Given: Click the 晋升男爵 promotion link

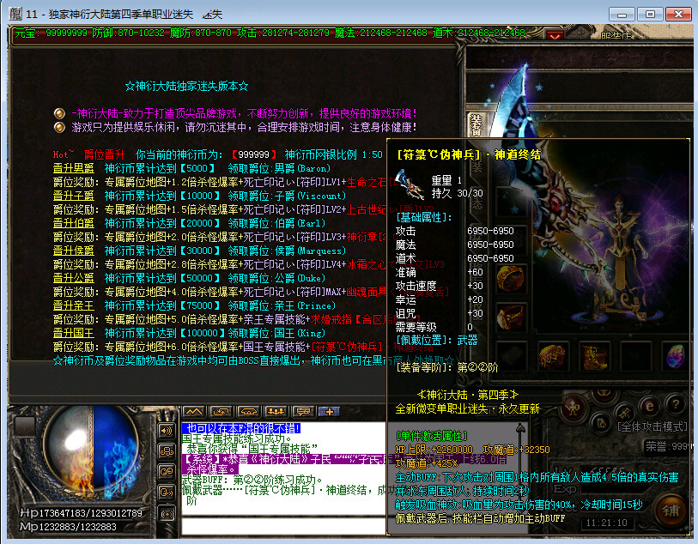Looking at the screenshot, I should click(x=74, y=168).
